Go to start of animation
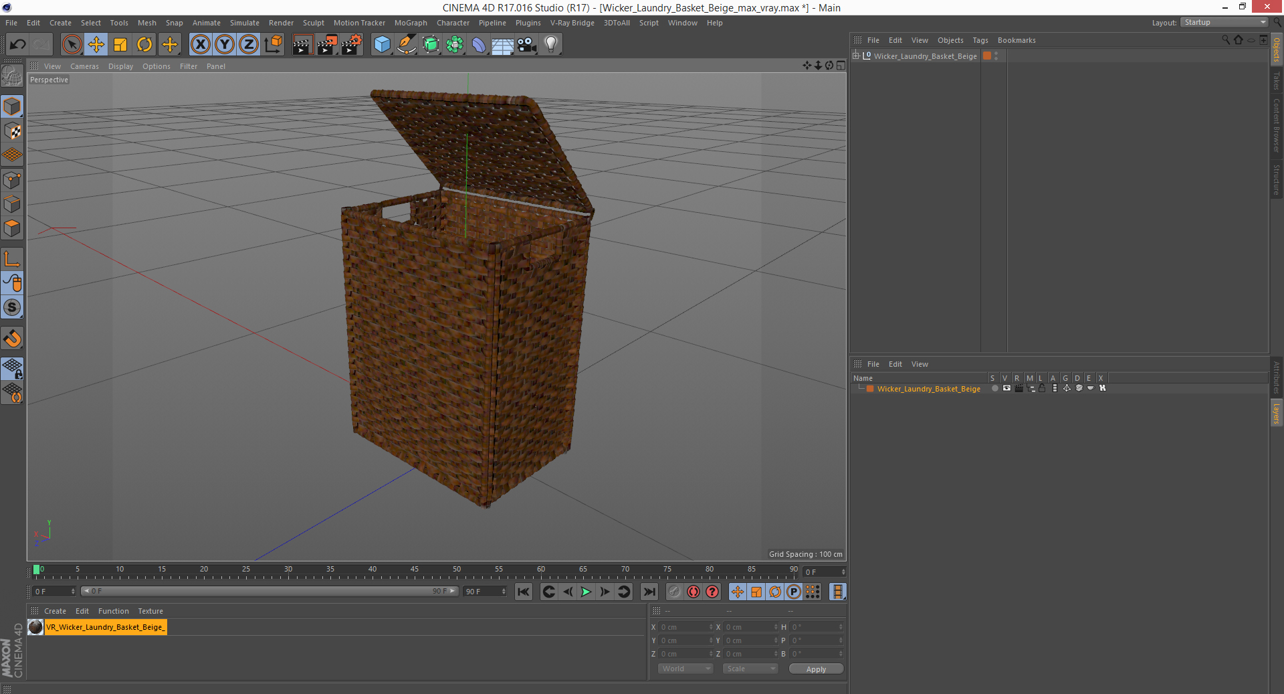Viewport: 1284px width, 694px height. [524, 592]
